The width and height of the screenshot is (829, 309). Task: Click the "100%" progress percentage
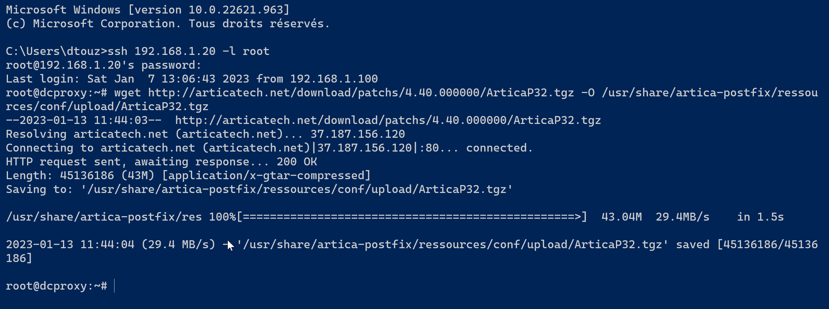(222, 217)
